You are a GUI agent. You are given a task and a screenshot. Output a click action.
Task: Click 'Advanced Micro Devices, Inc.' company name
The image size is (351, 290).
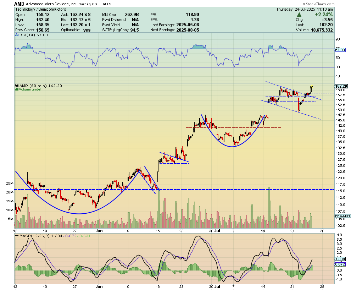click(x=51, y=4)
